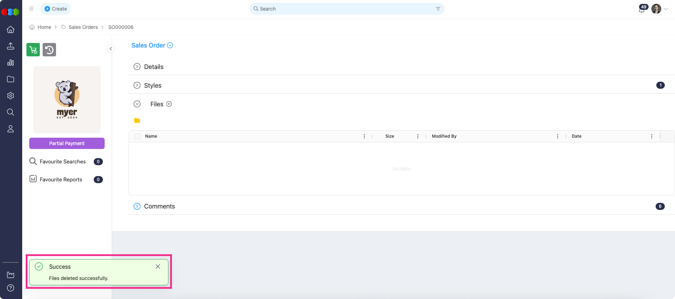
Task: Go to Sales Orders breadcrumb
Action: (x=83, y=27)
